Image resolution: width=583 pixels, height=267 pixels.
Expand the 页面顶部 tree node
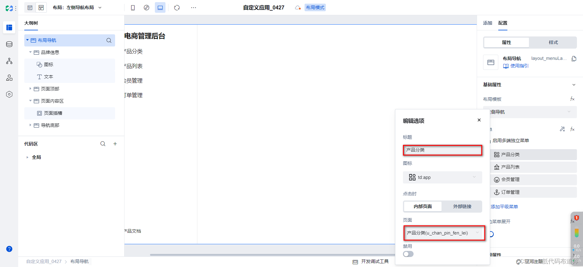coord(30,89)
